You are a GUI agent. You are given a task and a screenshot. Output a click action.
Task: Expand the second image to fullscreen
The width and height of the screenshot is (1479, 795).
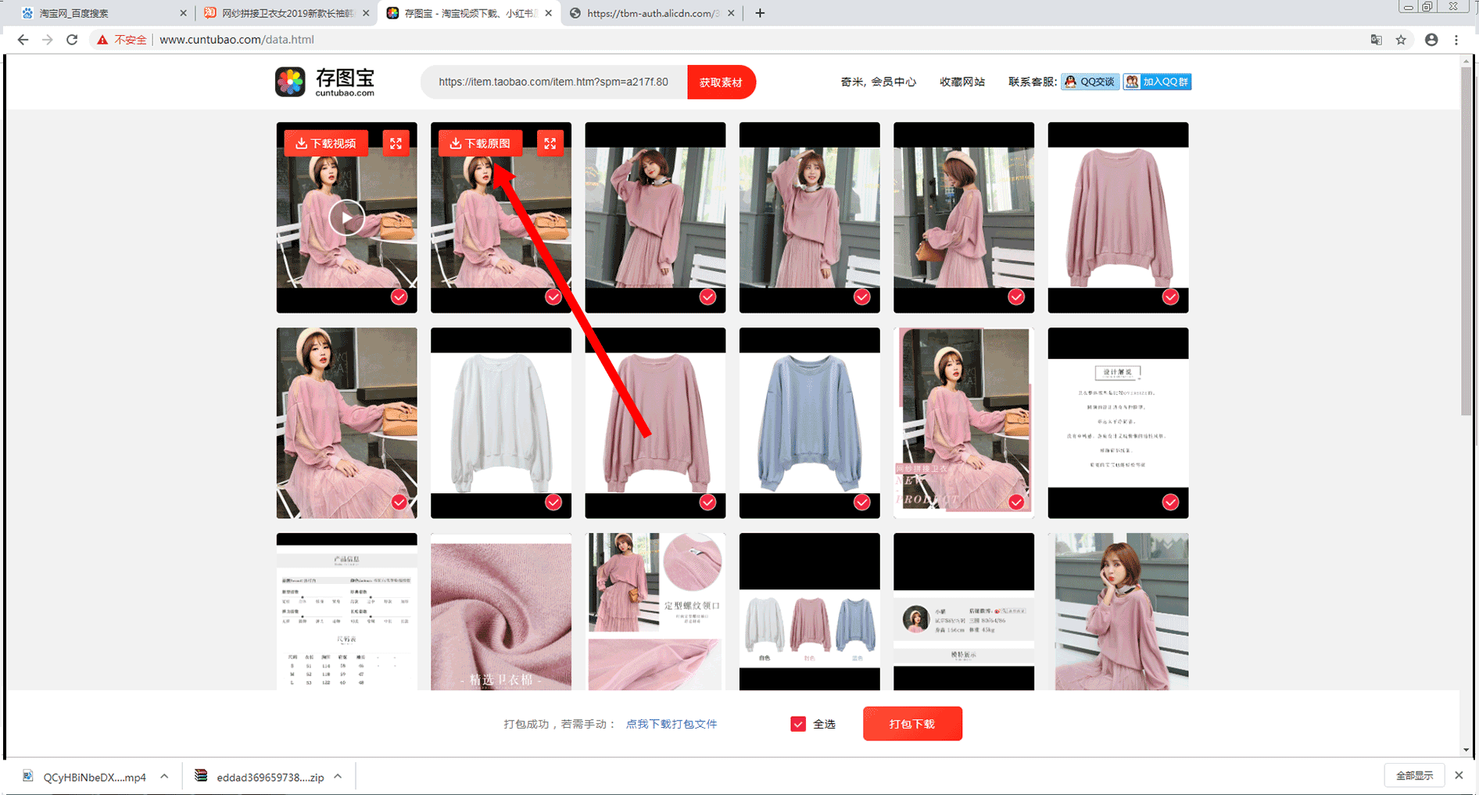(550, 143)
